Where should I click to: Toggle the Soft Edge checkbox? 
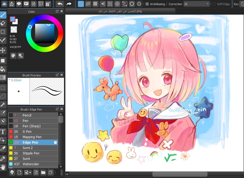214,4
